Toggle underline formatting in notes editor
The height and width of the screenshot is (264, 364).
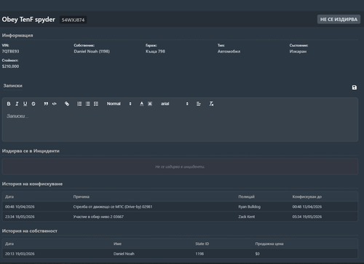pos(25,104)
